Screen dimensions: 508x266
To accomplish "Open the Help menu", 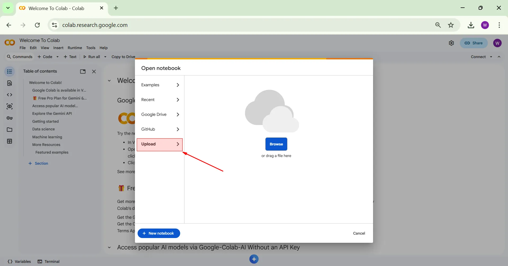I will click(x=104, y=48).
